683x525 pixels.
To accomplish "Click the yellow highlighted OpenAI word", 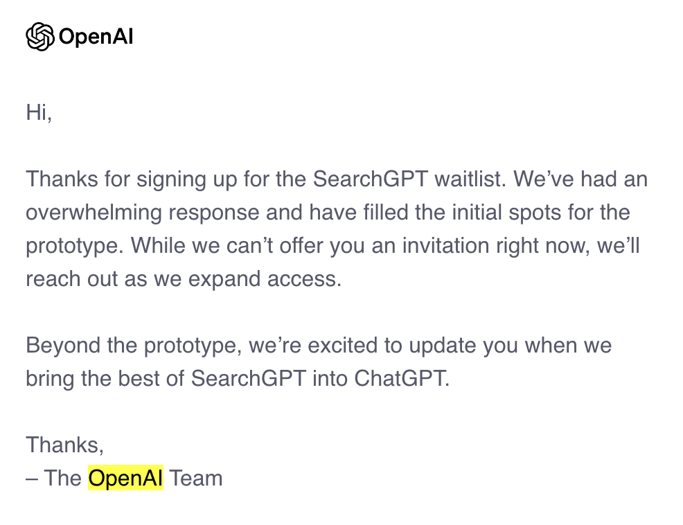I will 125,478.
